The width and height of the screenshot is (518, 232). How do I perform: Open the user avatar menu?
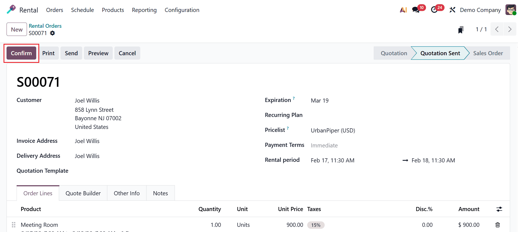511,10
